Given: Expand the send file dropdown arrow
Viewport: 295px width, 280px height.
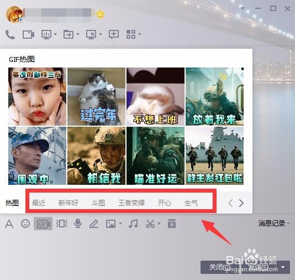Looking at the screenshot, I should 78,34.
